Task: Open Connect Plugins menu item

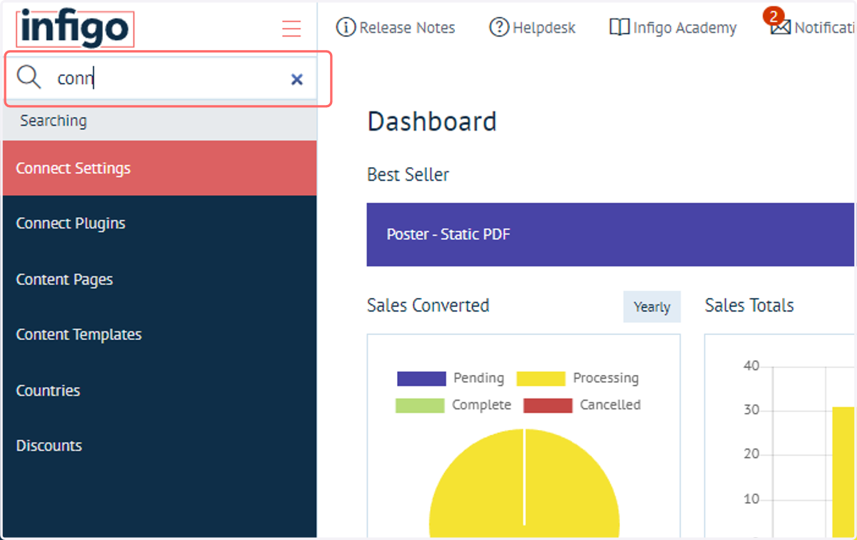Action: coord(160,224)
